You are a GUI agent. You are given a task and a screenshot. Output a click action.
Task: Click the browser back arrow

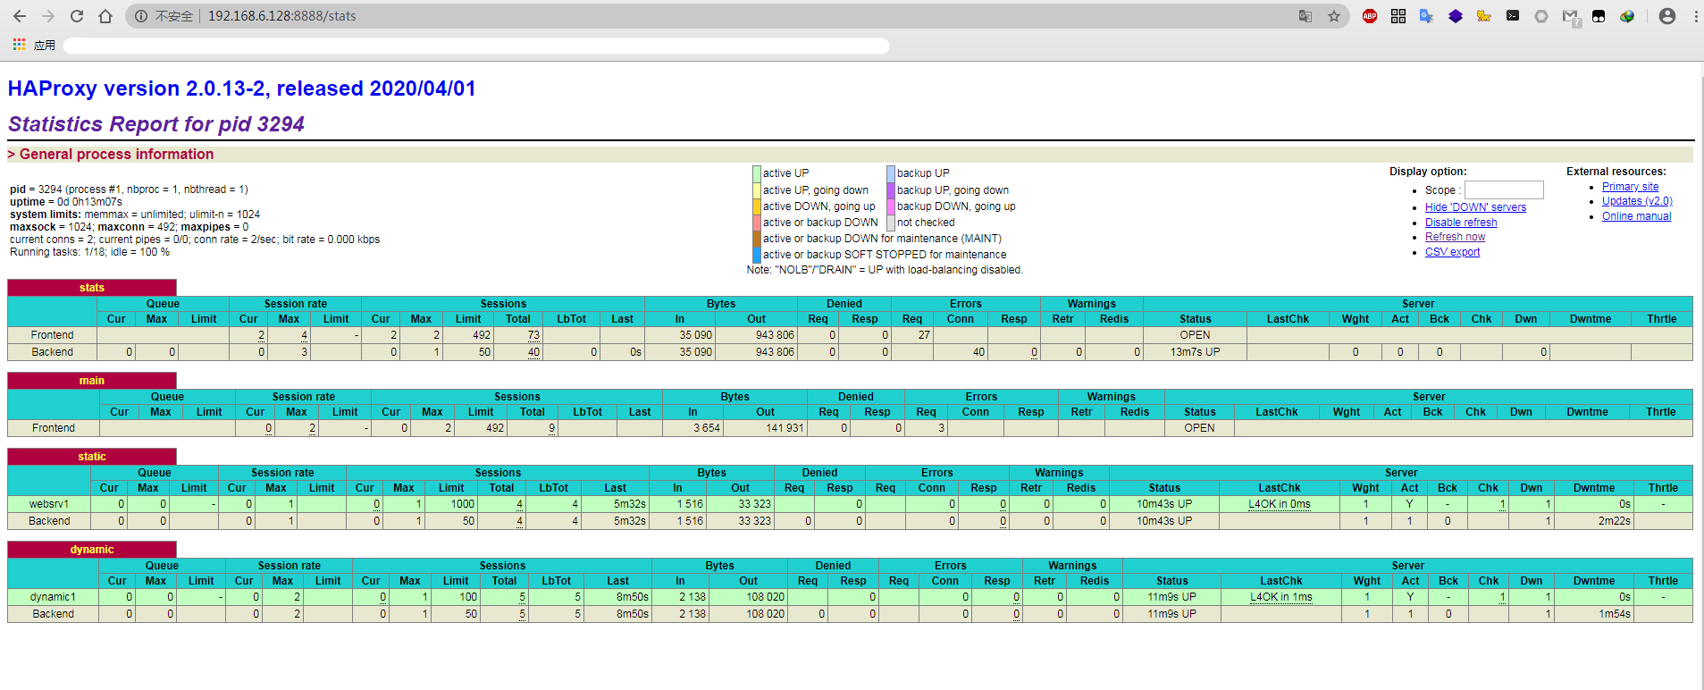(x=20, y=16)
